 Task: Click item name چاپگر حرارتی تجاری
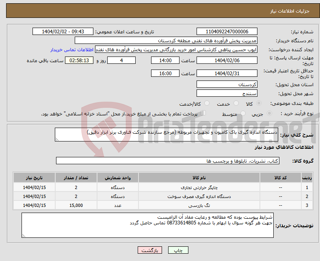(x=199, y=187)
